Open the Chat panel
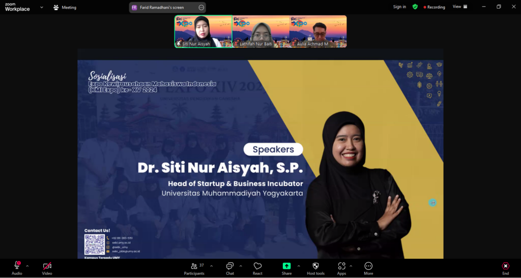The width and height of the screenshot is (521, 278). click(230, 268)
